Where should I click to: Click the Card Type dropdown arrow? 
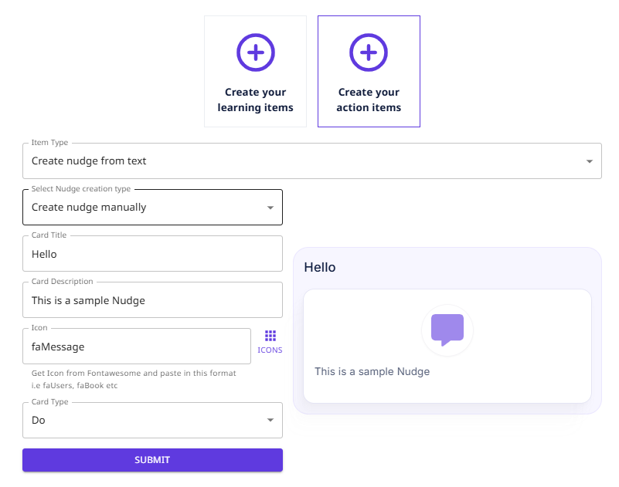point(270,421)
